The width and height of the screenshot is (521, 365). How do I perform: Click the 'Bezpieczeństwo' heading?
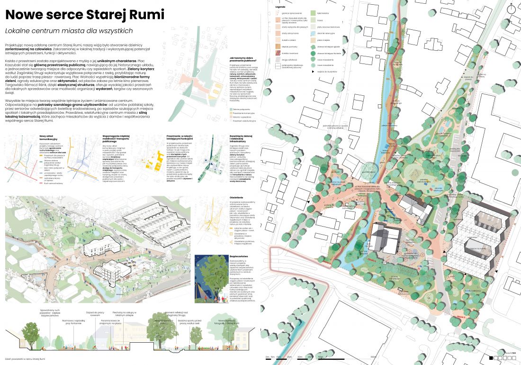point(238,256)
